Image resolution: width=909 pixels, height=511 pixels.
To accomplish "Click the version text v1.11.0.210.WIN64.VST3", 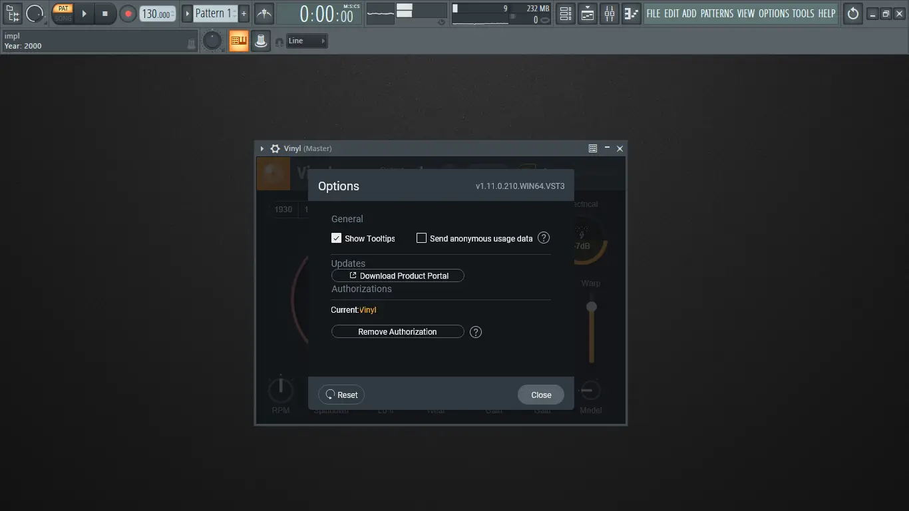I will [x=520, y=186].
